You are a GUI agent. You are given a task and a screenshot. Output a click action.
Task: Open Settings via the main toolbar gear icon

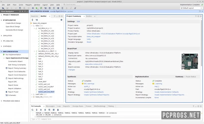click(58, 8)
